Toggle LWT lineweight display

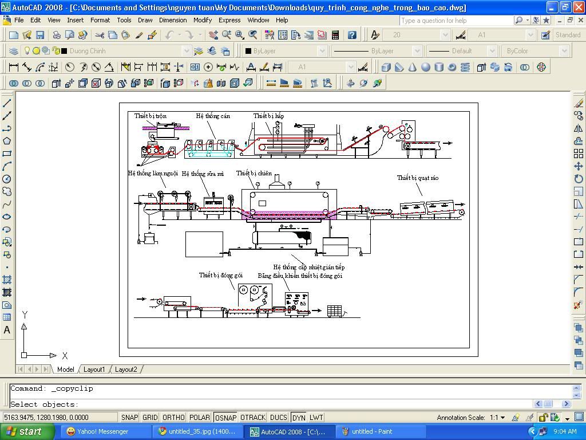[x=316, y=417]
